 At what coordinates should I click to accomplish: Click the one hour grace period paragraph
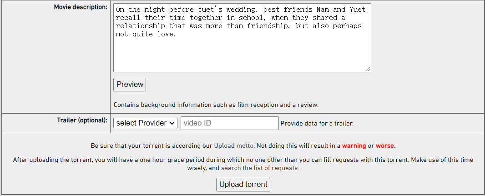click(x=243, y=164)
